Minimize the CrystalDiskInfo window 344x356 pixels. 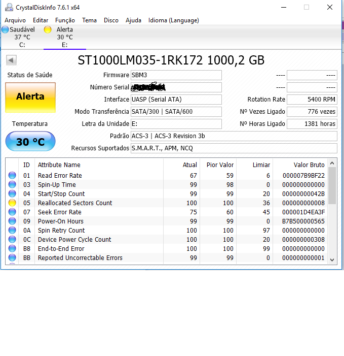point(284,7)
